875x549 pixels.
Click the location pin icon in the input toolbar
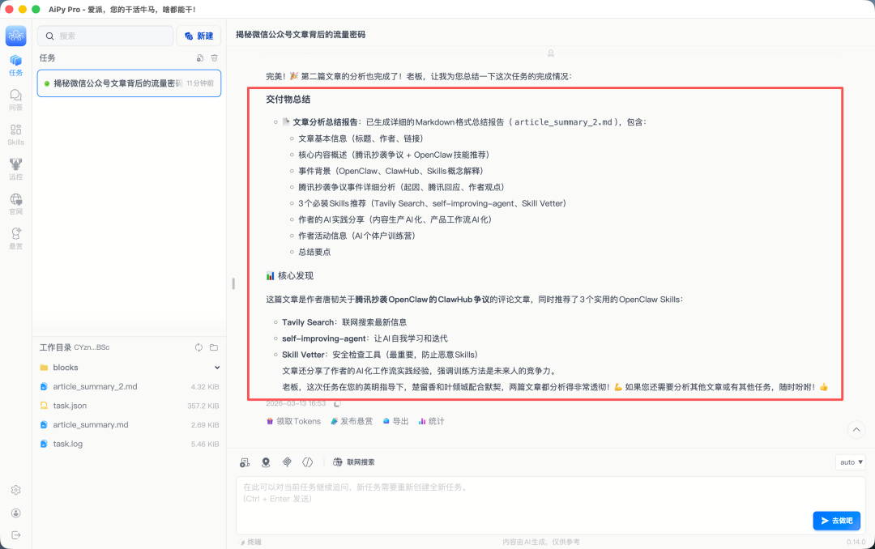point(266,462)
